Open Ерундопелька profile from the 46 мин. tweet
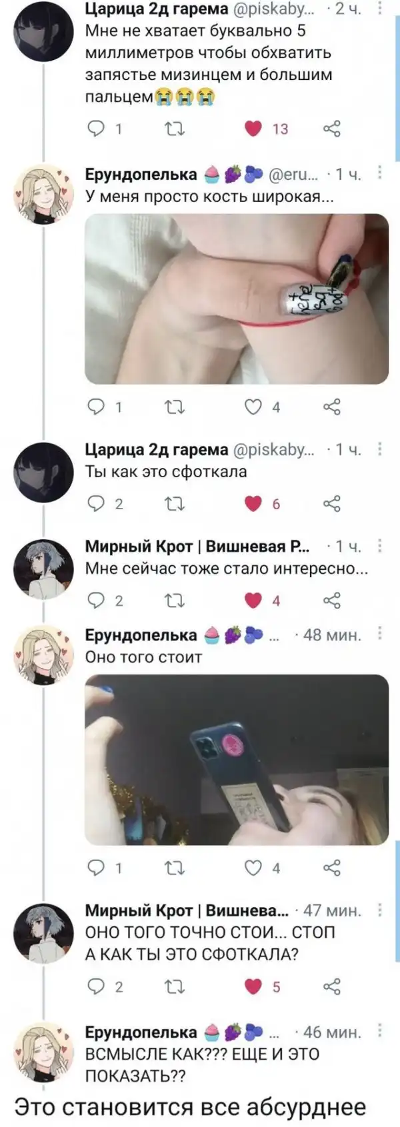Screen dimensions: 400x1127 click(141, 1032)
